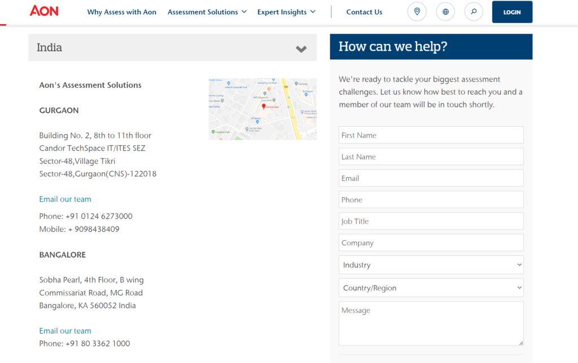This screenshot has height=363, width=578.
Task: Focus the Company field
Action: coord(431,242)
